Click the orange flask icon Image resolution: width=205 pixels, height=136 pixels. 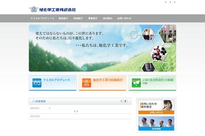(x=86, y=83)
